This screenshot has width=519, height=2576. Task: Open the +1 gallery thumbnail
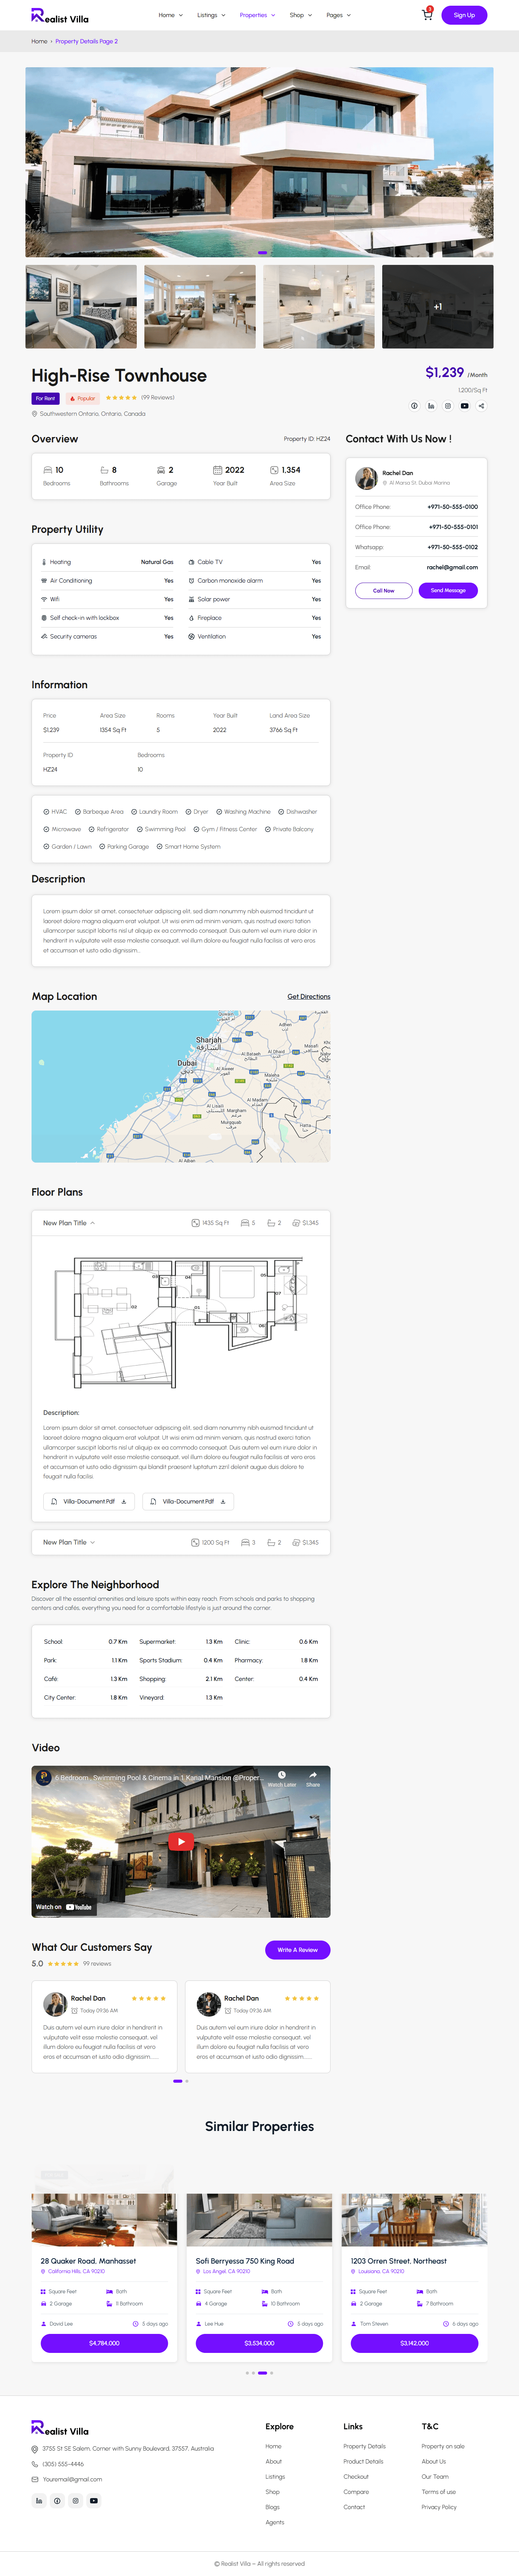click(x=437, y=306)
